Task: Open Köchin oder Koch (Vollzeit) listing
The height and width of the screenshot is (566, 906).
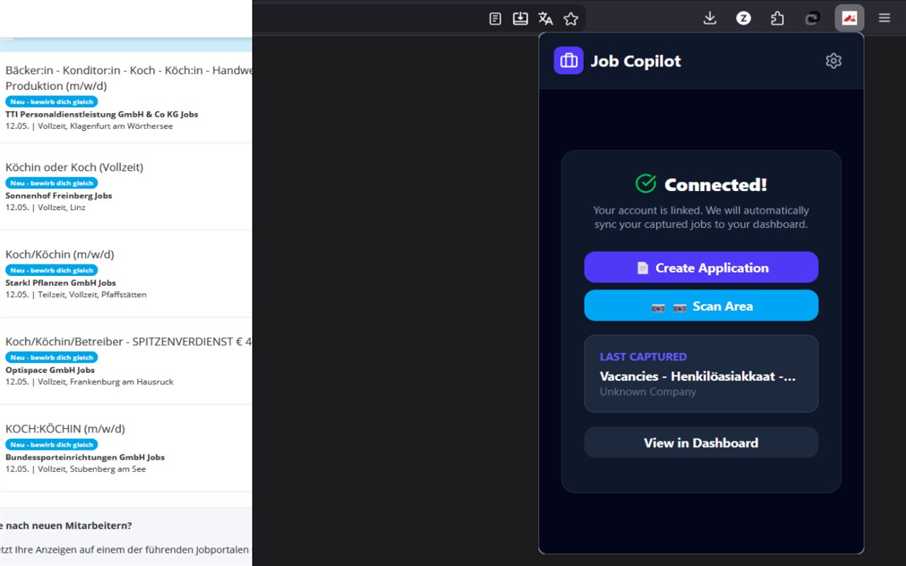Action: click(x=74, y=167)
